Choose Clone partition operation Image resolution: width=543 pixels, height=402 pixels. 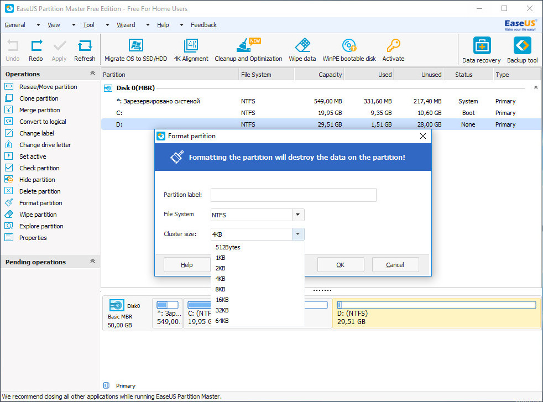click(39, 98)
